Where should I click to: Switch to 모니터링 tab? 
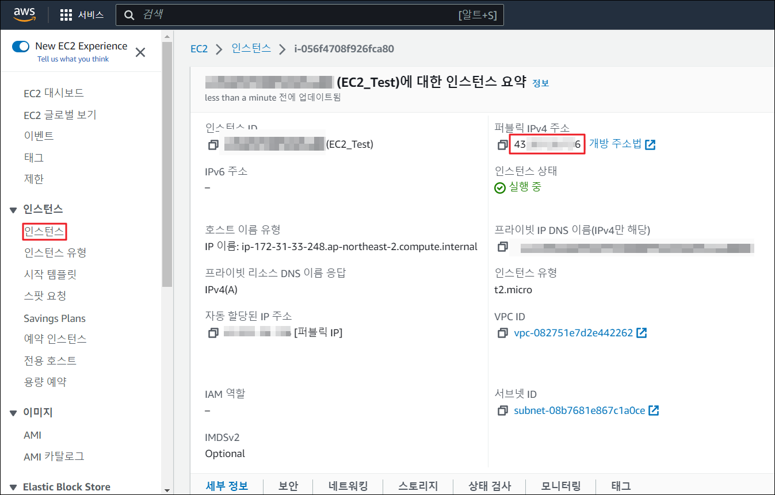click(x=561, y=486)
